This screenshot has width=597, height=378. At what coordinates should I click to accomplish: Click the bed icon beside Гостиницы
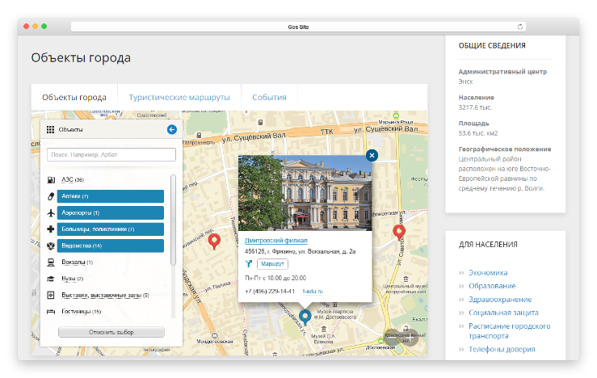[x=51, y=312]
